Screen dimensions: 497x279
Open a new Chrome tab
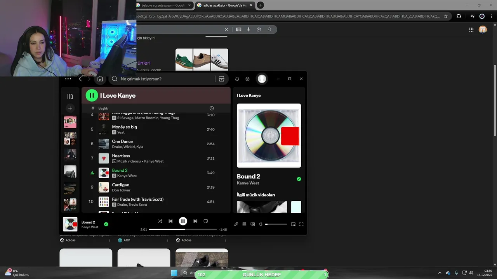click(260, 5)
